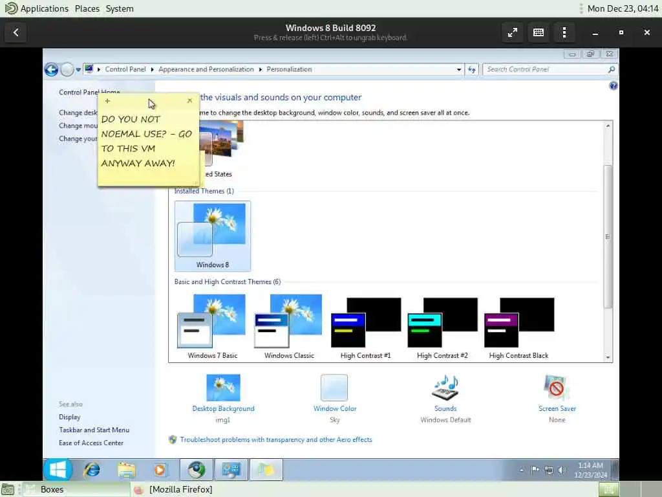Click the Personalization breadcrumb
662x497 pixels.
289,69
